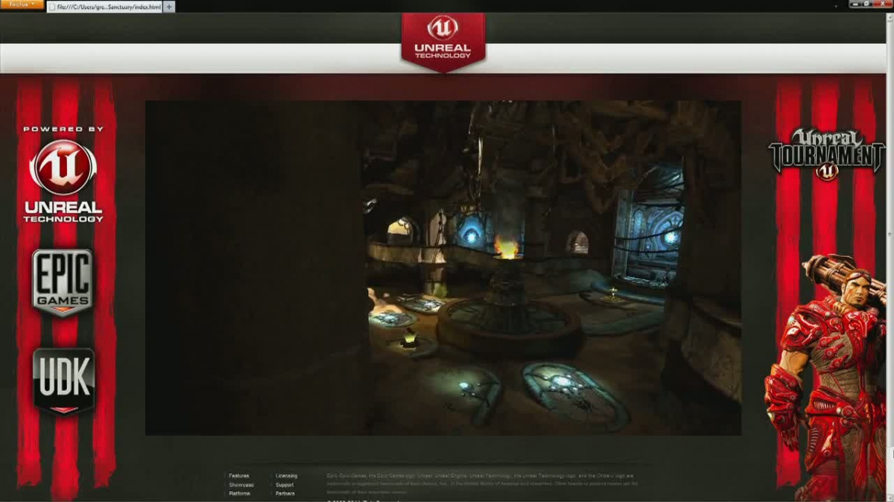
Task: Visit the Platforms footer link
Action: tap(240, 494)
